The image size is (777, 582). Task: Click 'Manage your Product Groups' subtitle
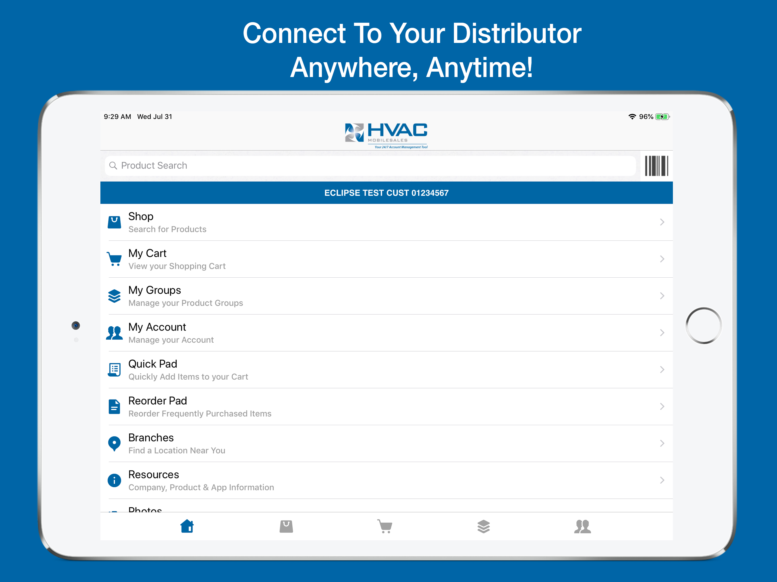[186, 303]
